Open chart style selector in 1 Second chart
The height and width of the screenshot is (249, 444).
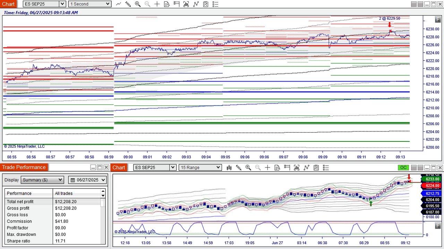[x=119, y=4]
